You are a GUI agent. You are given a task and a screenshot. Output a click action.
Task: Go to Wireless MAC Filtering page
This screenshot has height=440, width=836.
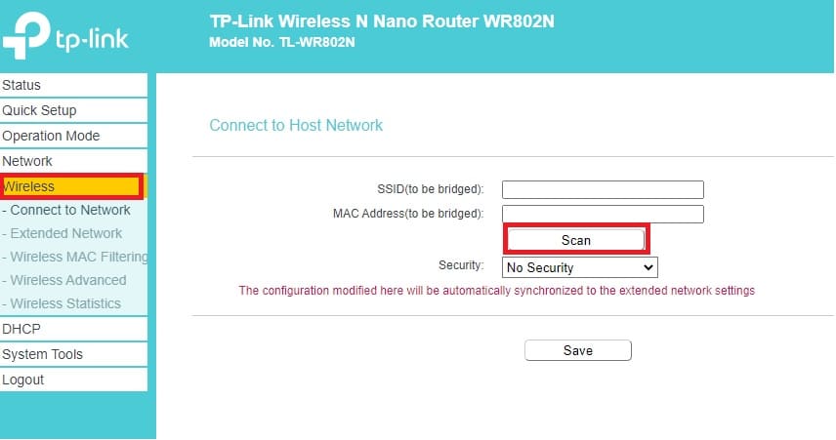coord(78,257)
